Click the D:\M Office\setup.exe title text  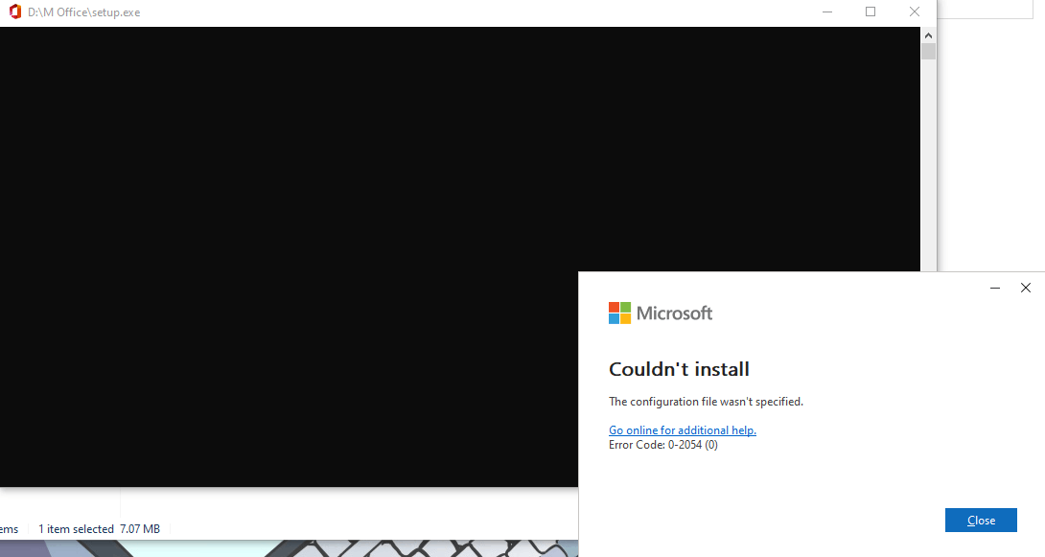(84, 12)
